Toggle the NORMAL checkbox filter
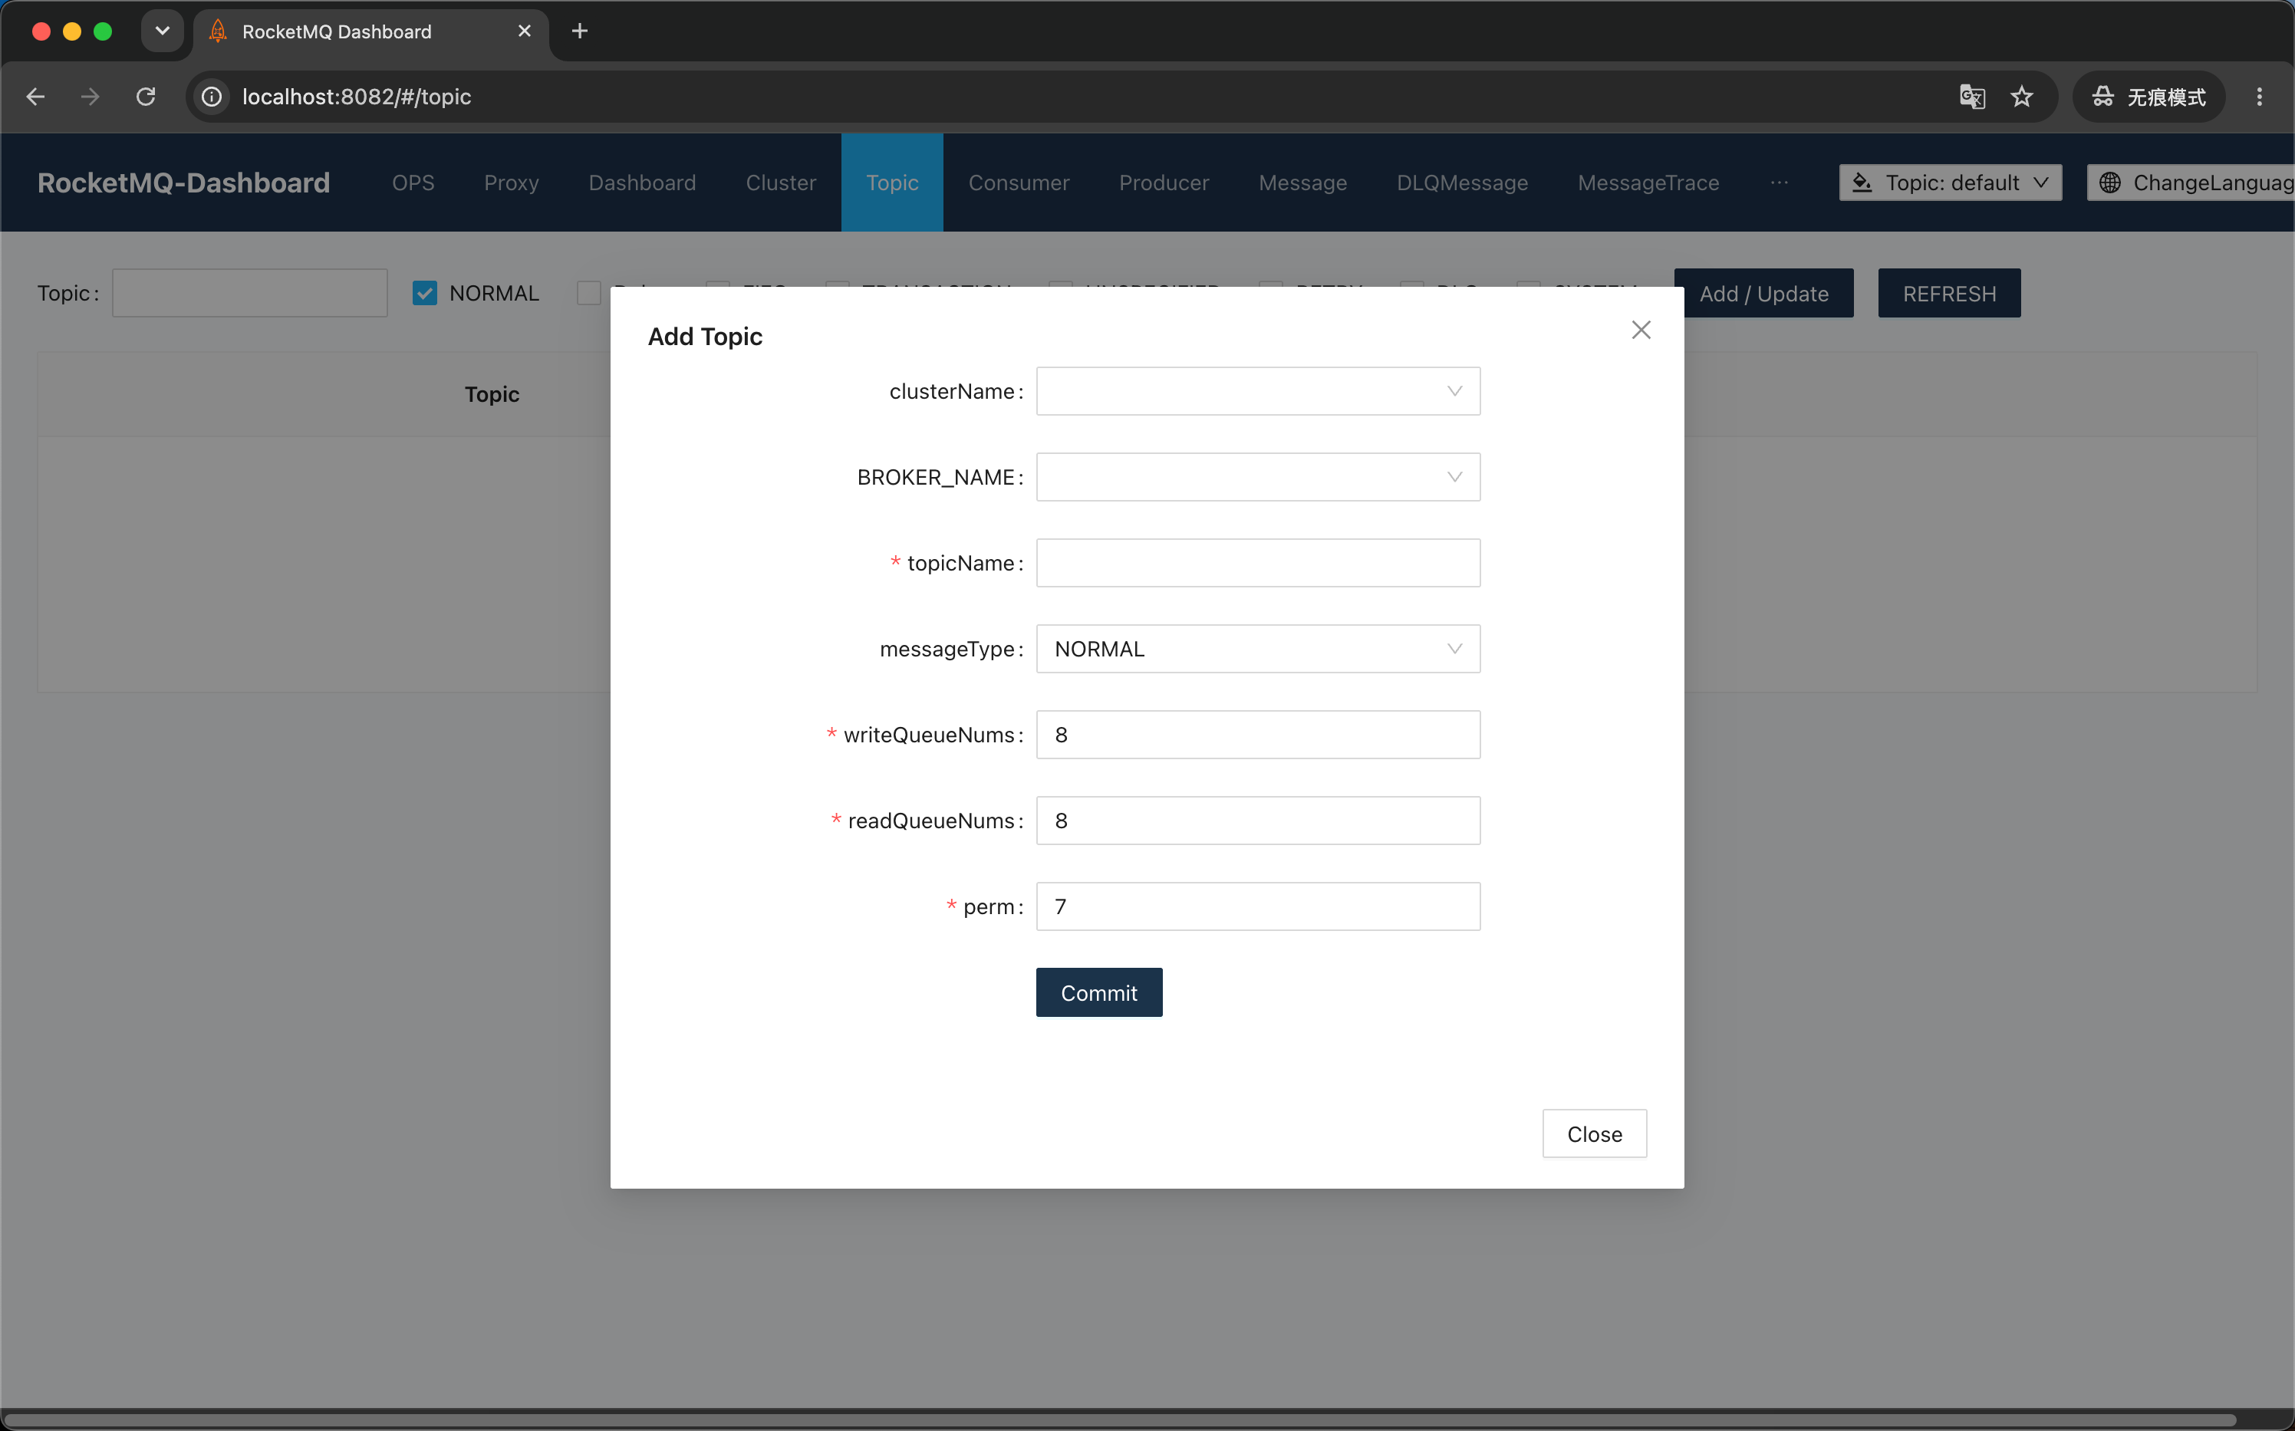This screenshot has width=2295, height=1431. 425,294
